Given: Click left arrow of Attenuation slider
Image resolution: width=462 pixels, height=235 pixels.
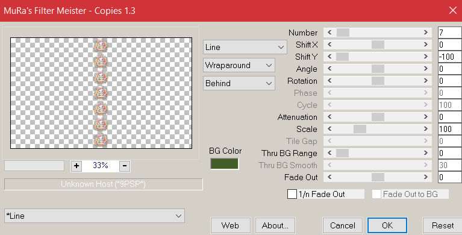Looking at the screenshot, I should 329,117.
